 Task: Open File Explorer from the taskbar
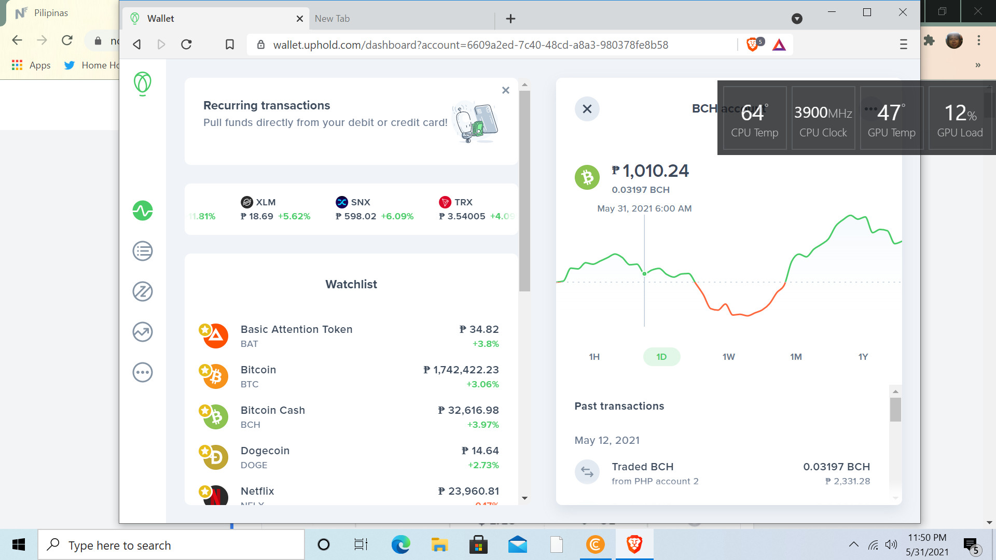[x=439, y=544]
